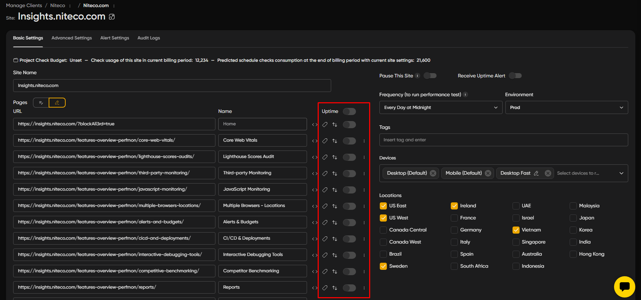641x300 pixels.
Task: Switch to the Advanced Settings tab
Action: [x=72, y=38]
